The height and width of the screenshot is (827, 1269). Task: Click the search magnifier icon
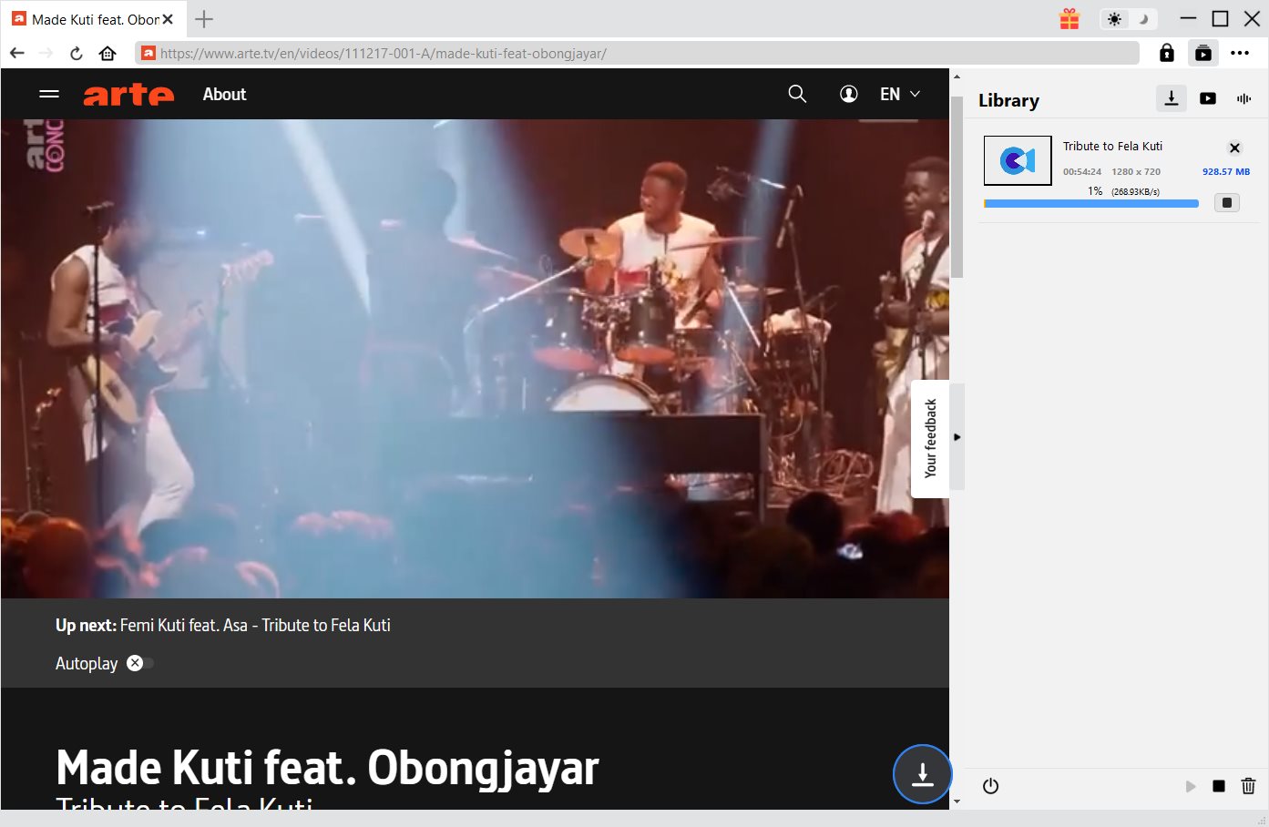tap(797, 94)
